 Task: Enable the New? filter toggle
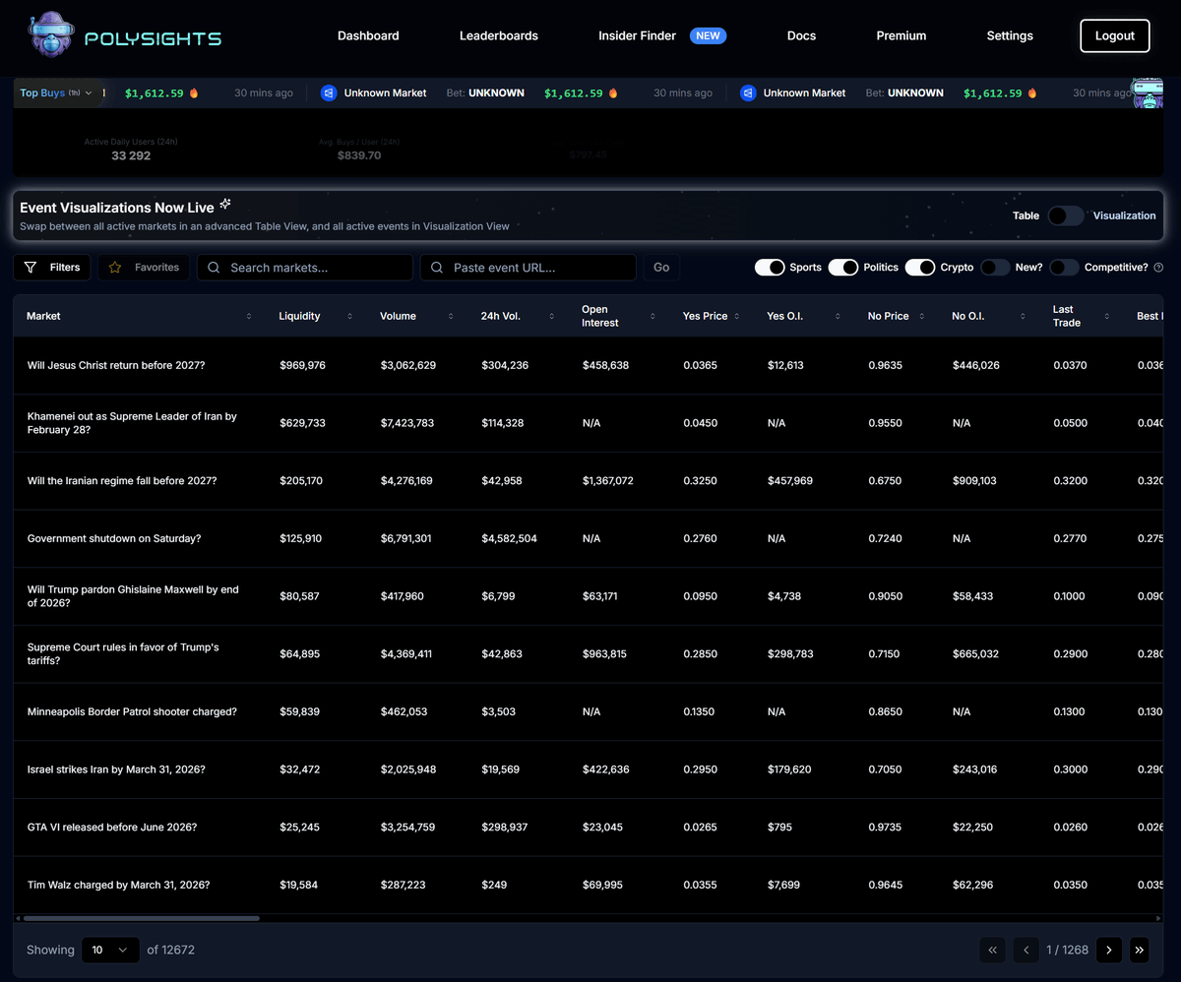(995, 268)
